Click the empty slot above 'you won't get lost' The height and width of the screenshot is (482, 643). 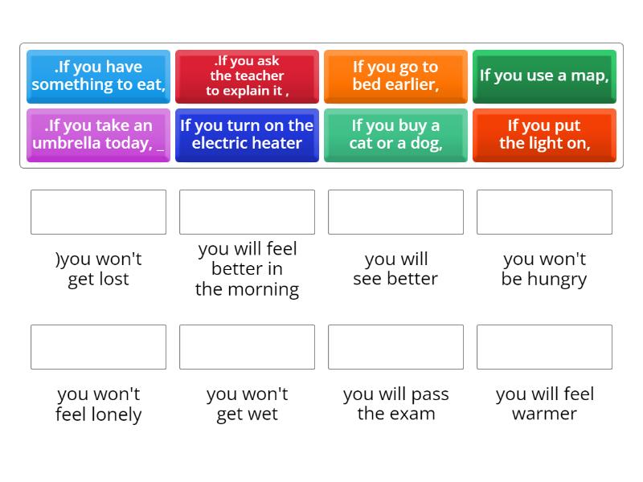coord(98,211)
